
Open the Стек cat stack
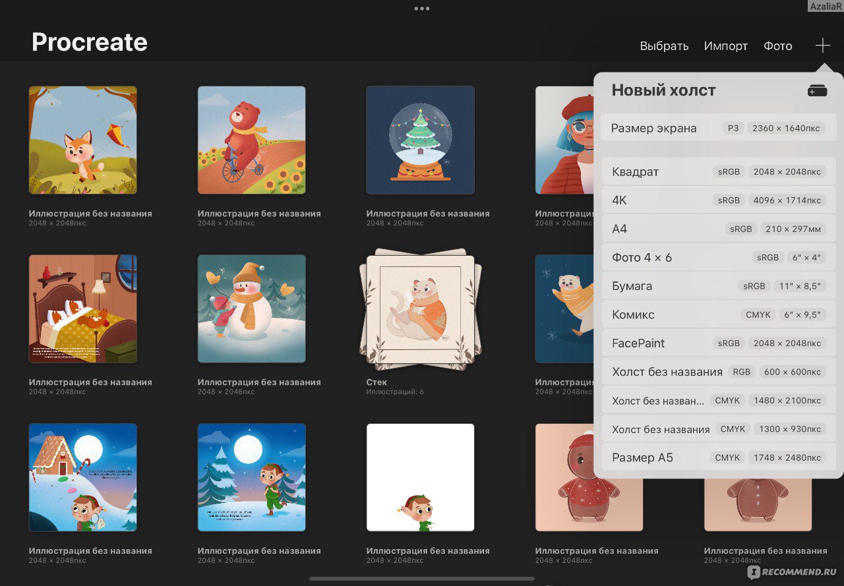click(x=421, y=309)
